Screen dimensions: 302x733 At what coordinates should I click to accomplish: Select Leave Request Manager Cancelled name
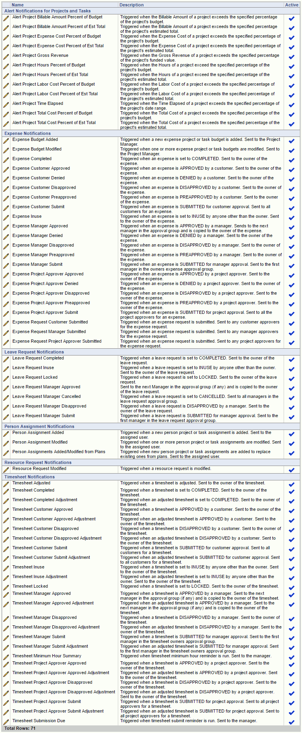tap(46, 396)
